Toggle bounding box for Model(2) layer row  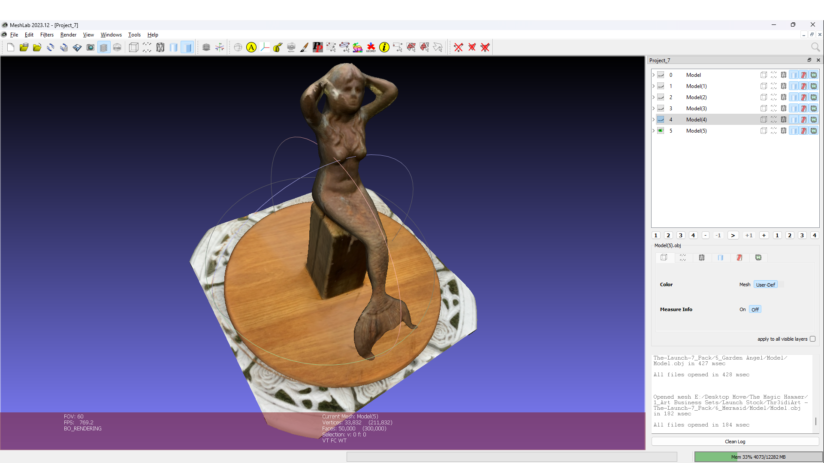tap(764, 97)
